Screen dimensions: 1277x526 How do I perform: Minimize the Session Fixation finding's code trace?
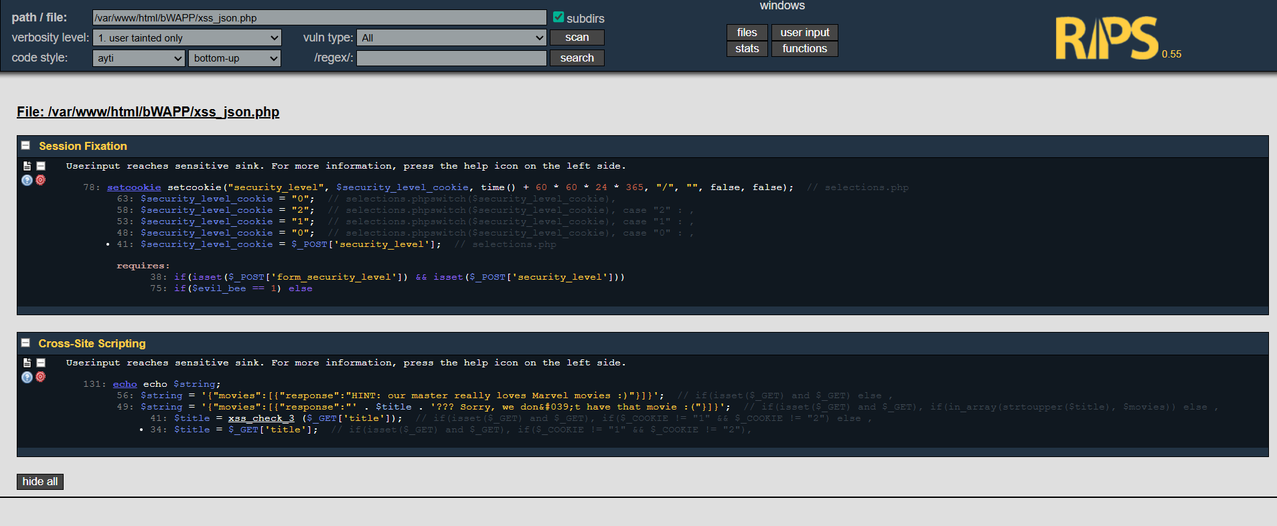click(x=41, y=166)
